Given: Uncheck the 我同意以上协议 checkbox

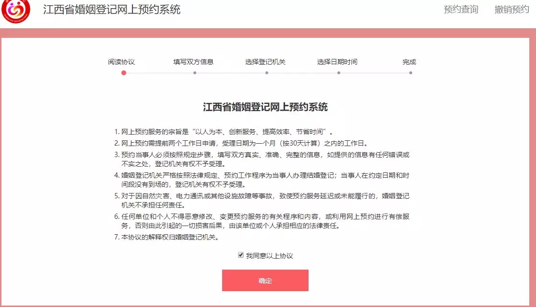Looking at the screenshot, I should pyautogui.click(x=241, y=255).
